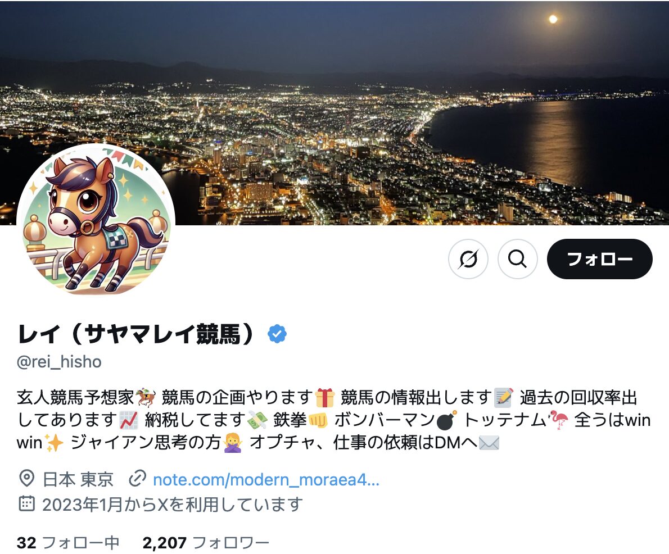Click the bomb emoji after ボンバーマン
Image resolution: width=669 pixels, height=554 pixels.
pyautogui.click(x=447, y=420)
